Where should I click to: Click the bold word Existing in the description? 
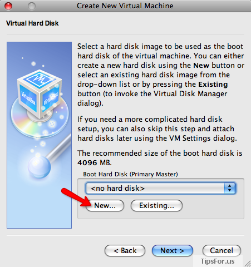tap(213, 85)
